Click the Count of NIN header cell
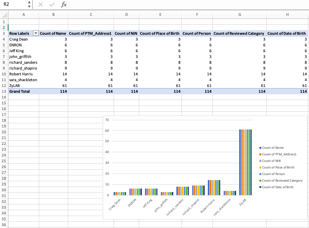 [126, 33]
